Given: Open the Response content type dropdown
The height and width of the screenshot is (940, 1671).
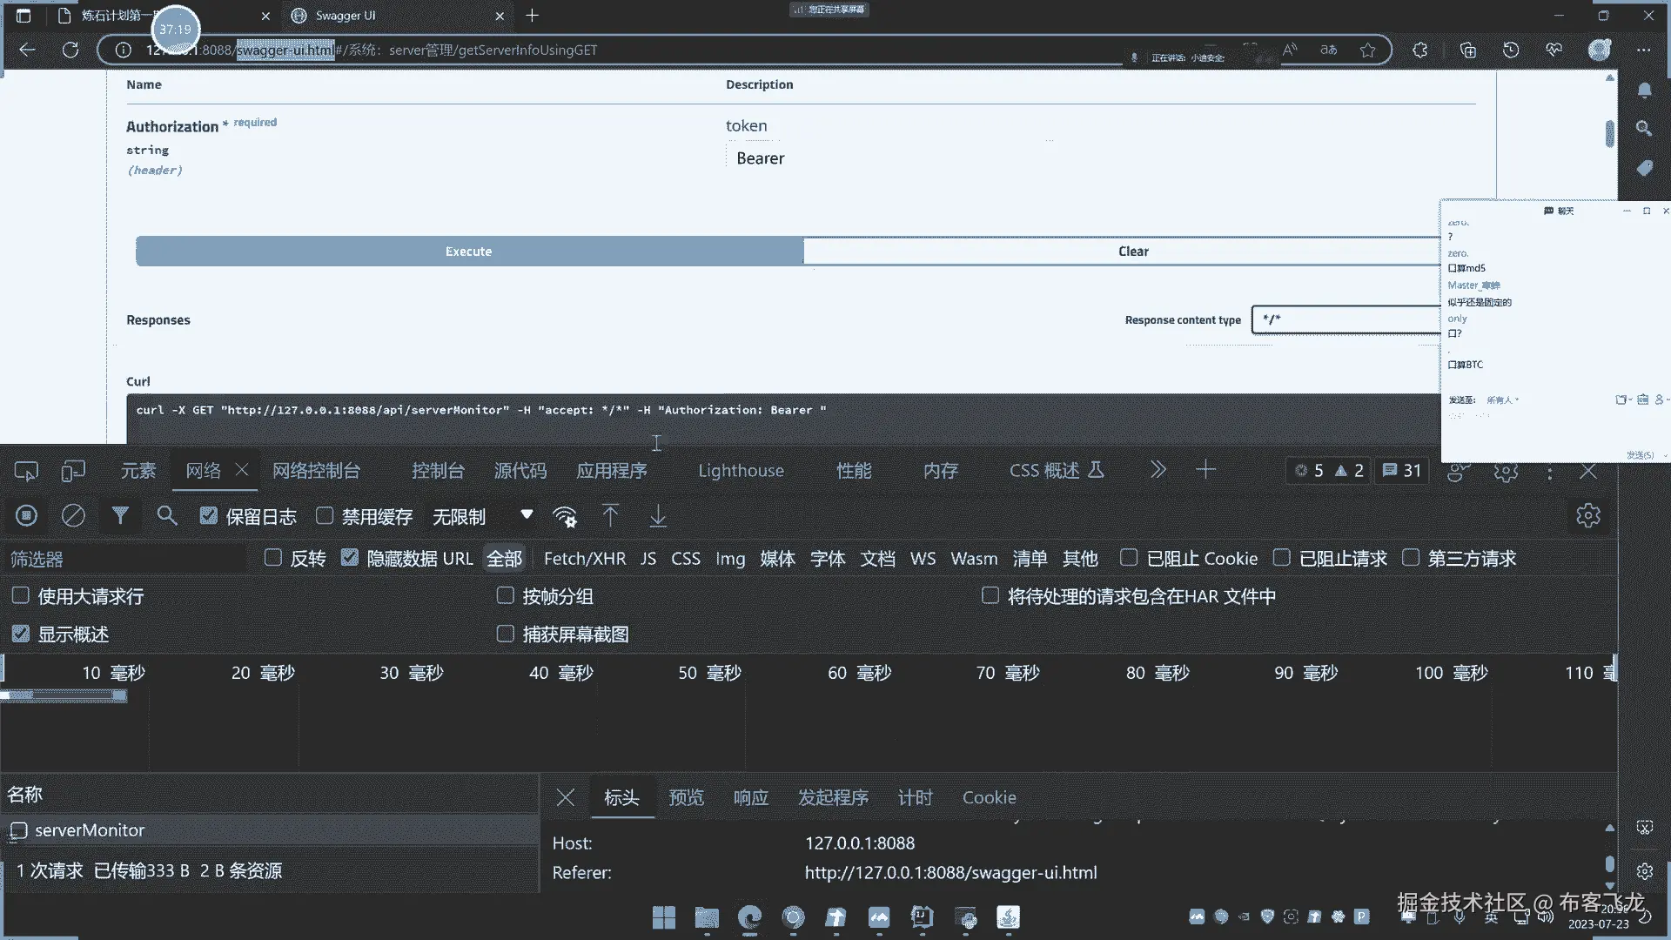Looking at the screenshot, I should [1345, 319].
